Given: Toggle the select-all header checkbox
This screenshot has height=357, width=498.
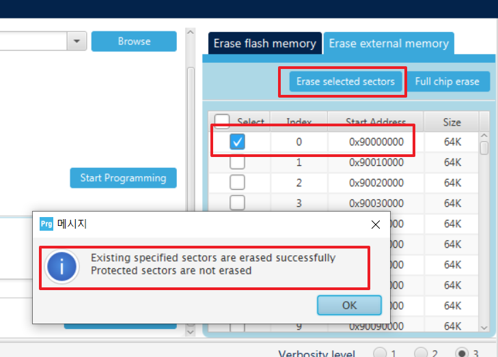Looking at the screenshot, I should tap(222, 122).
